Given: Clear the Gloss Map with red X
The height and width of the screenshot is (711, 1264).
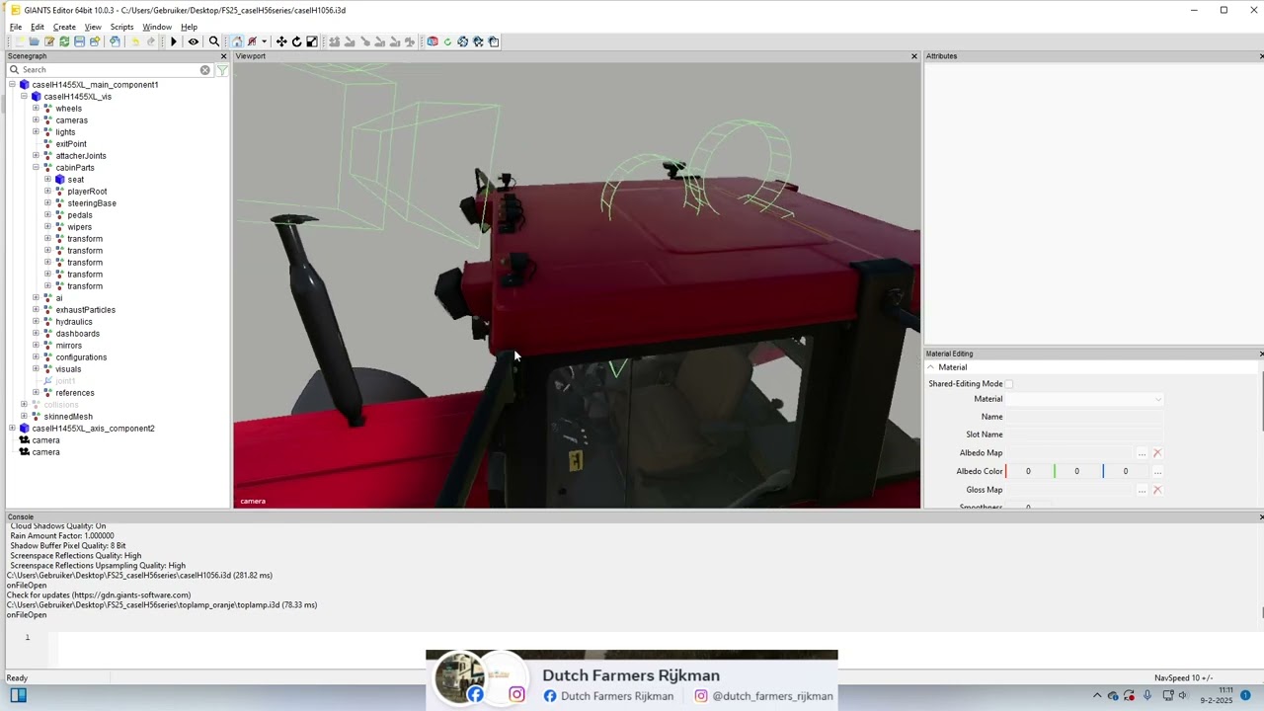Looking at the screenshot, I should coord(1157,490).
